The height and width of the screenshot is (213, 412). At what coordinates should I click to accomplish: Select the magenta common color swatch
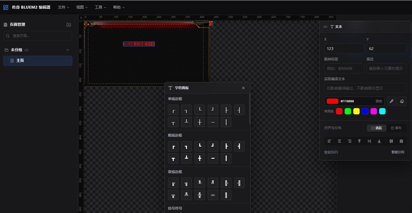[x=374, y=111]
